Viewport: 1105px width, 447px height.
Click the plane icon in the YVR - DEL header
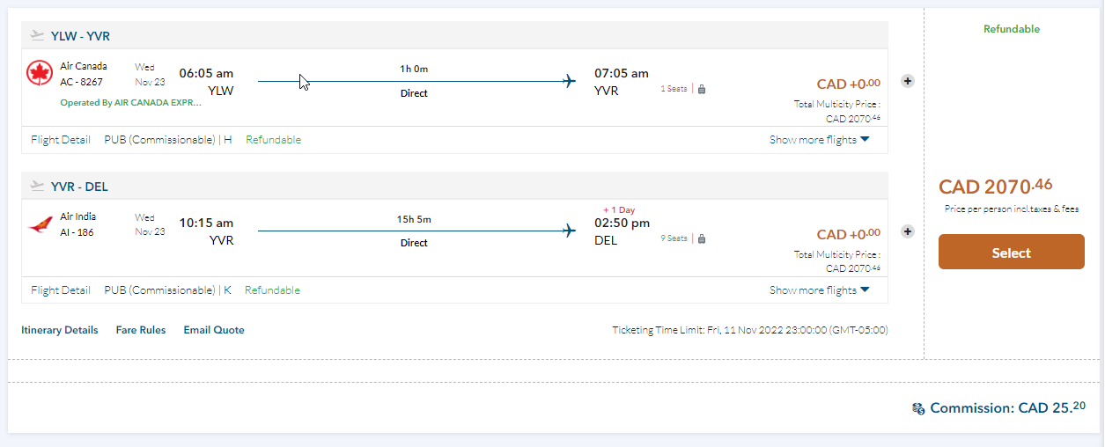(37, 187)
